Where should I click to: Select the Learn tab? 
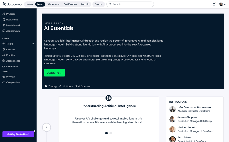point(40,4)
